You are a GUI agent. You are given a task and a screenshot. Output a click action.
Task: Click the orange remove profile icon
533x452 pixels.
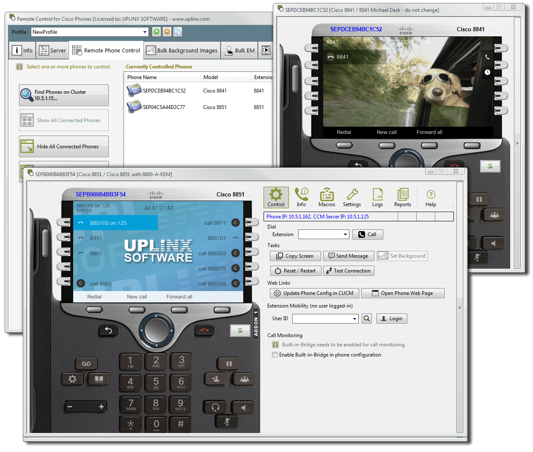click(167, 32)
